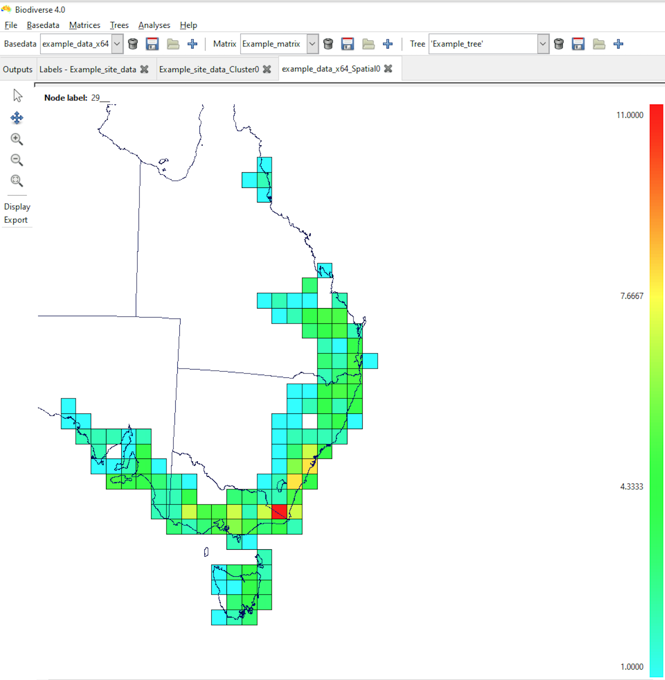Screen dimensions: 665x680
Task: Select the arrow pointer tool
Action: coord(17,96)
